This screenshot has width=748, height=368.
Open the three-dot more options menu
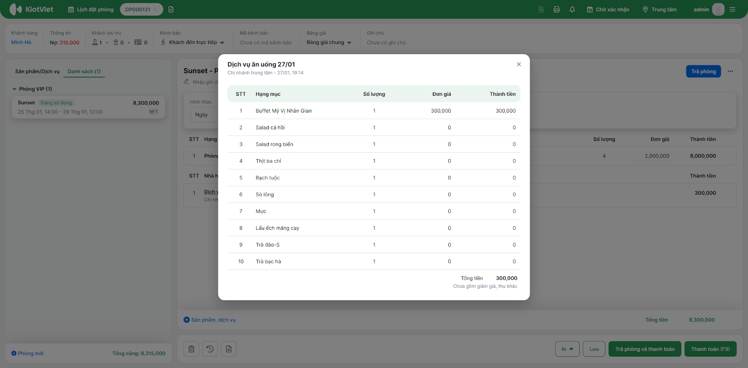[x=730, y=71]
